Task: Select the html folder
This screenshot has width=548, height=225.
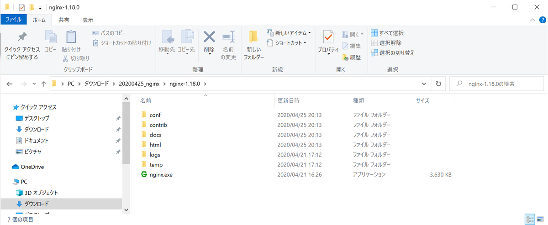Action: (156, 145)
